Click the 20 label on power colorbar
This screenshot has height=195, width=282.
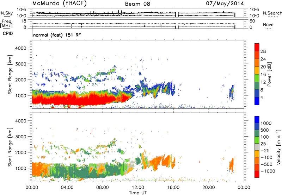(263, 67)
